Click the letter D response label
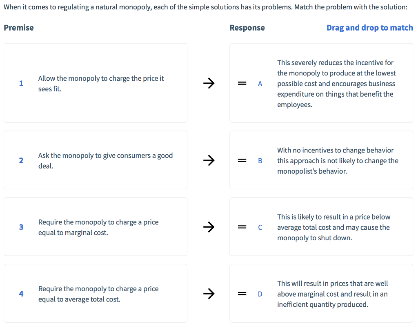This screenshot has width=418, height=330. click(260, 294)
